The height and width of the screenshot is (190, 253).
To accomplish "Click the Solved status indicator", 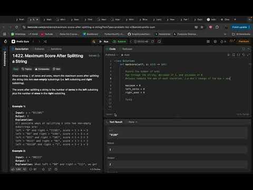I will pyautogui.click(x=94, y=55).
